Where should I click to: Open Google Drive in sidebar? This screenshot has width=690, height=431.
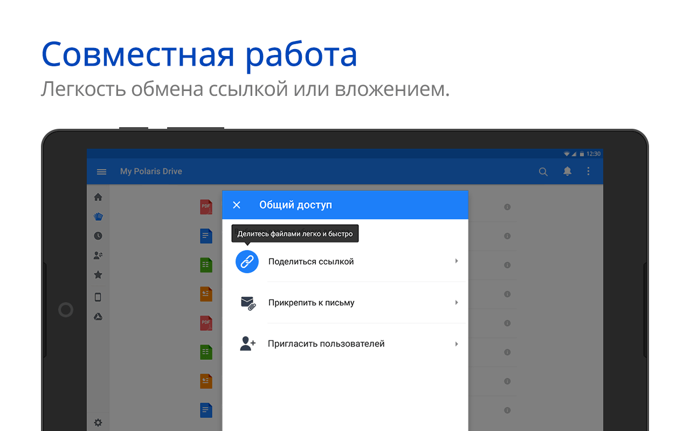pyautogui.click(x=98, y=317)
